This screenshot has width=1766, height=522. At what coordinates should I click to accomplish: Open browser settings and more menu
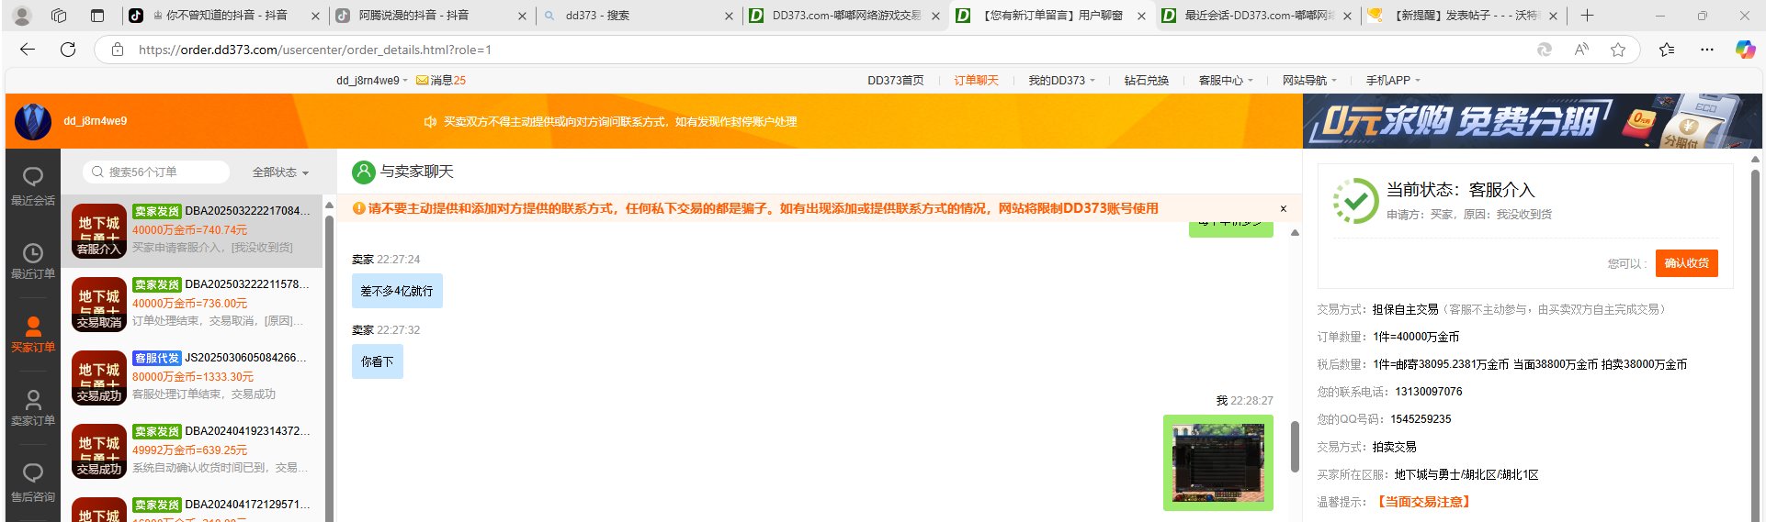[1706, 50]
